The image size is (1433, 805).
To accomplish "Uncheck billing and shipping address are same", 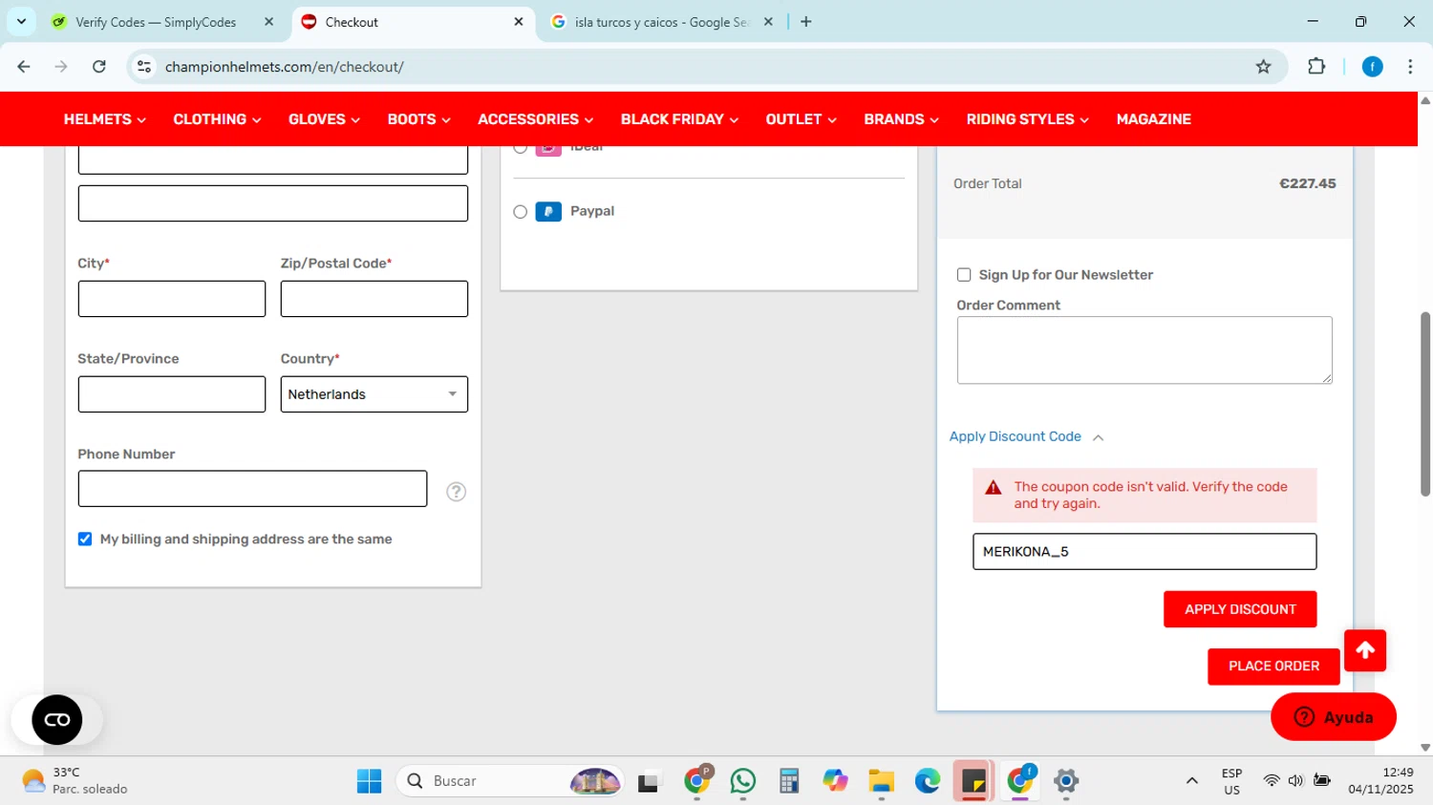I will pyautogui.click(x=85, y=540).
